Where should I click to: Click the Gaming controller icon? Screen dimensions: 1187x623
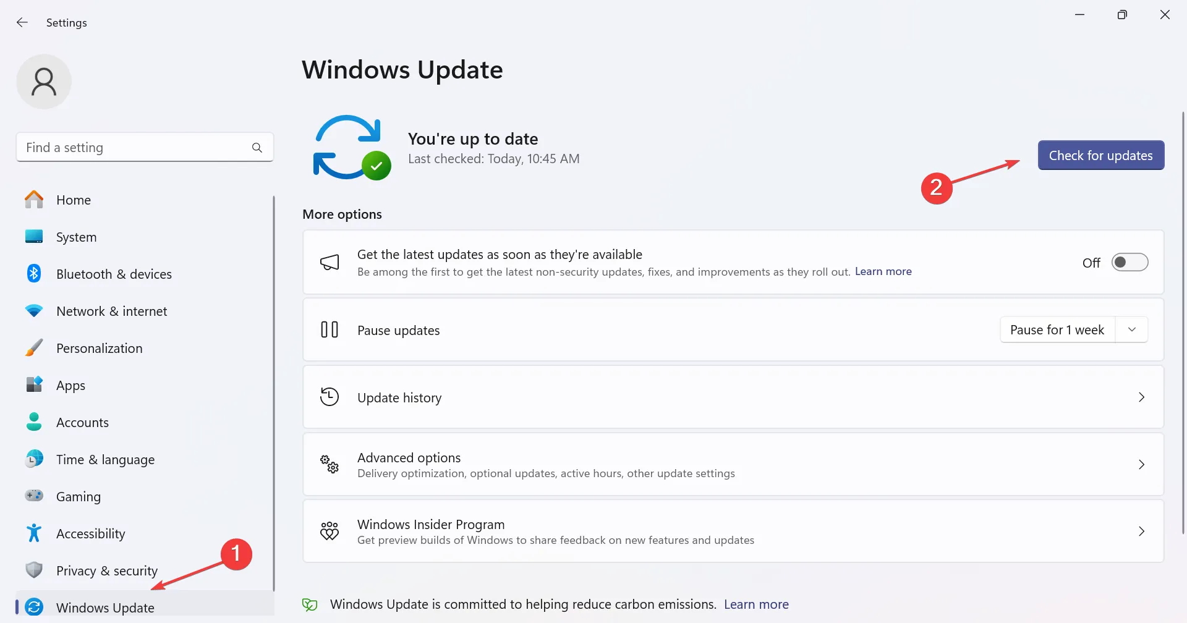(34, 496)
